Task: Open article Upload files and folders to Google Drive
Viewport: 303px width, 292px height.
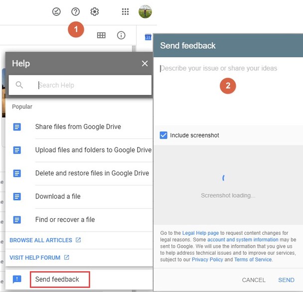Action: (x=93, y=150)
